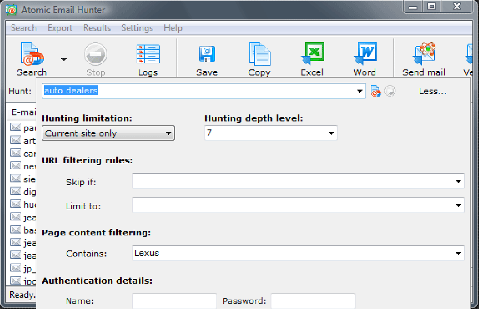Image resolution: width=479 pixels, height=309 pixels.
Task: Open the Results menu
Action: pos(97,28)
